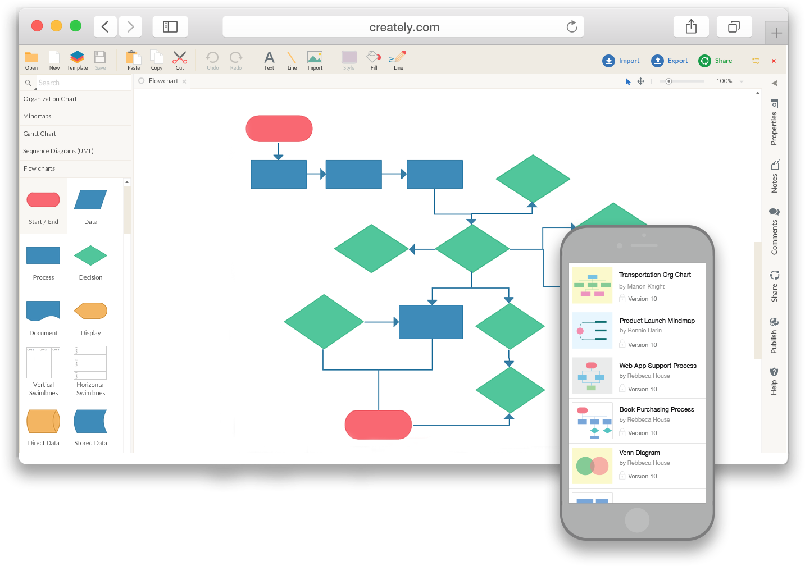Click the Paste clipboard icon
Screen dimensions: 805x566
click(133, 57)
